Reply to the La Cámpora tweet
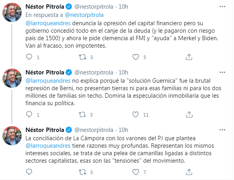The image size is (234, 180). tap(29, 172)
